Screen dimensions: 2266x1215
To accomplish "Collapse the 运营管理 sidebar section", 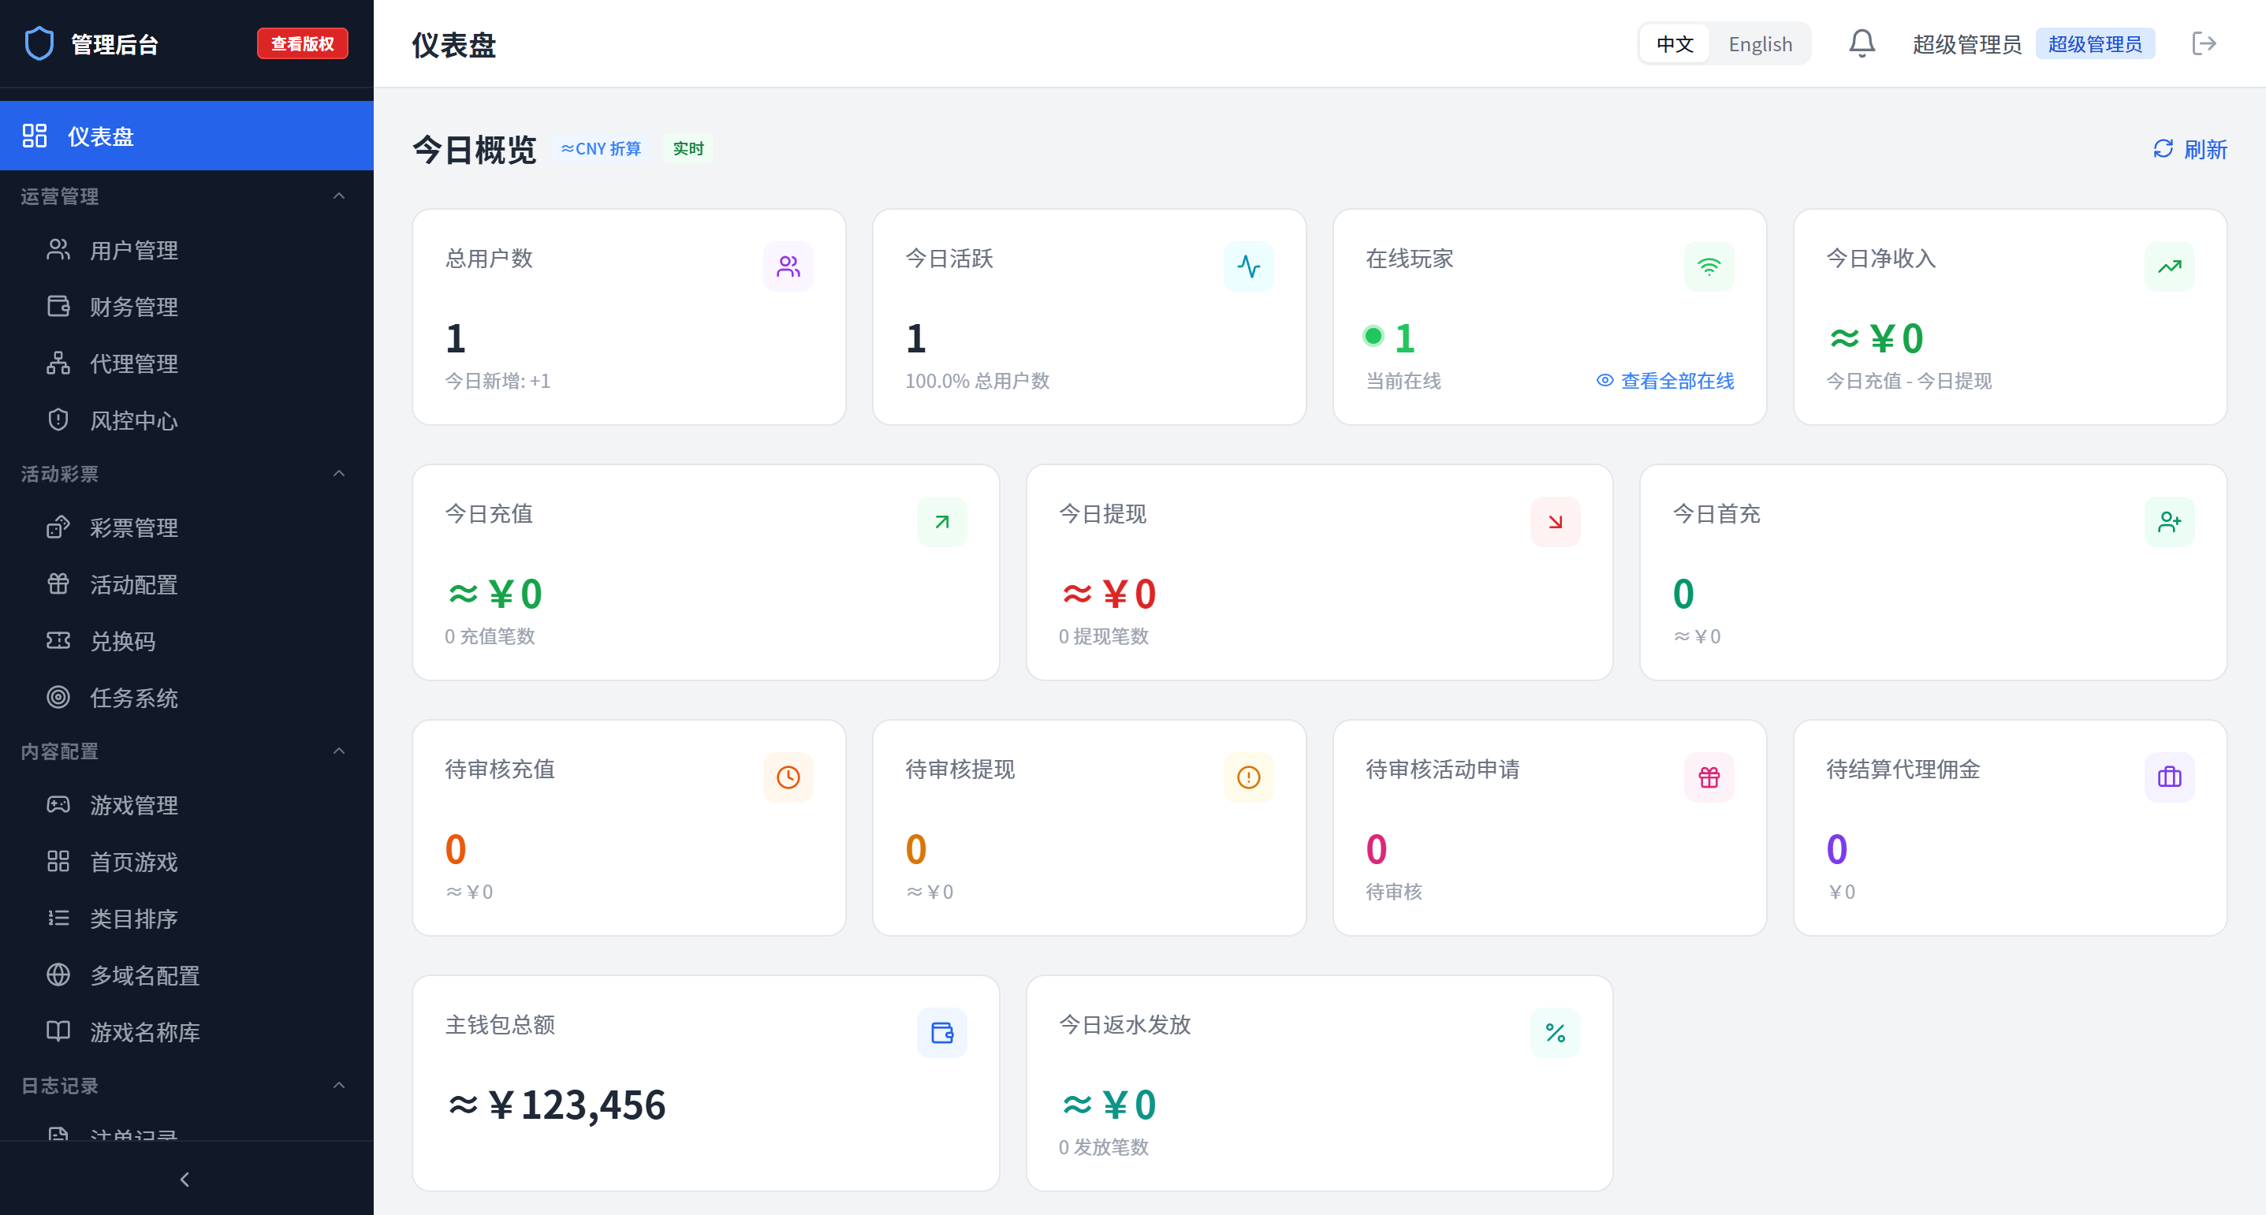I will click(x=339, y=196).
